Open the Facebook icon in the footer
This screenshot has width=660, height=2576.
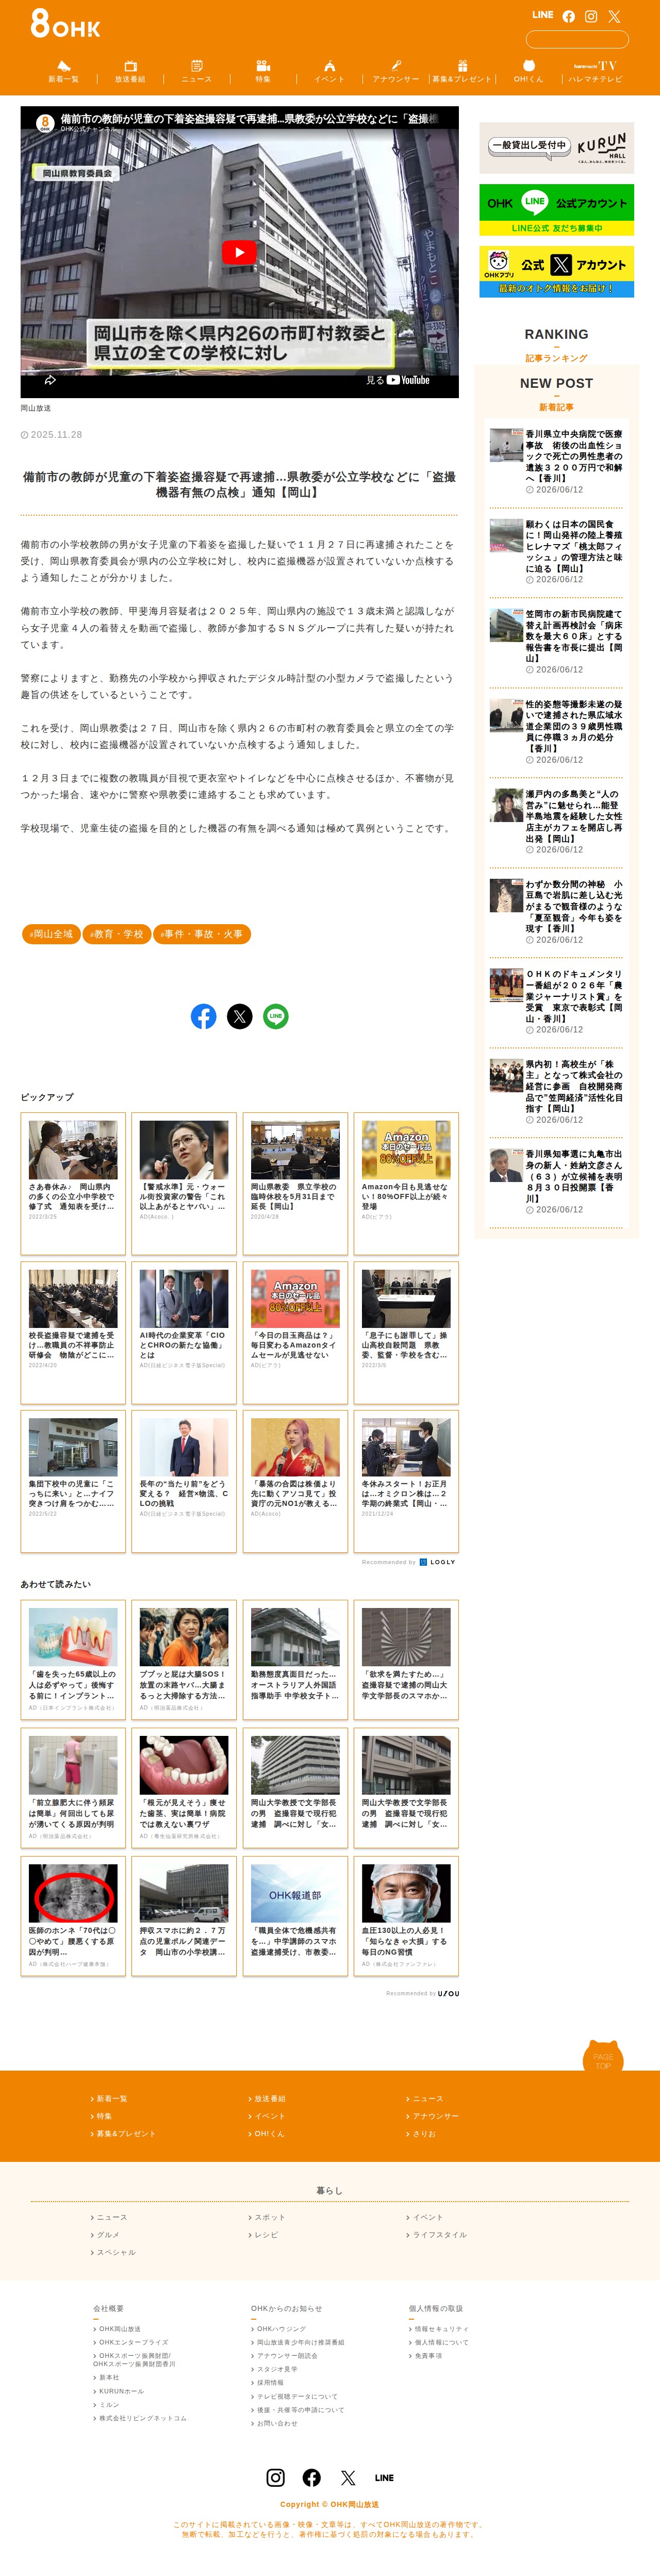(x=312, y=2477)
